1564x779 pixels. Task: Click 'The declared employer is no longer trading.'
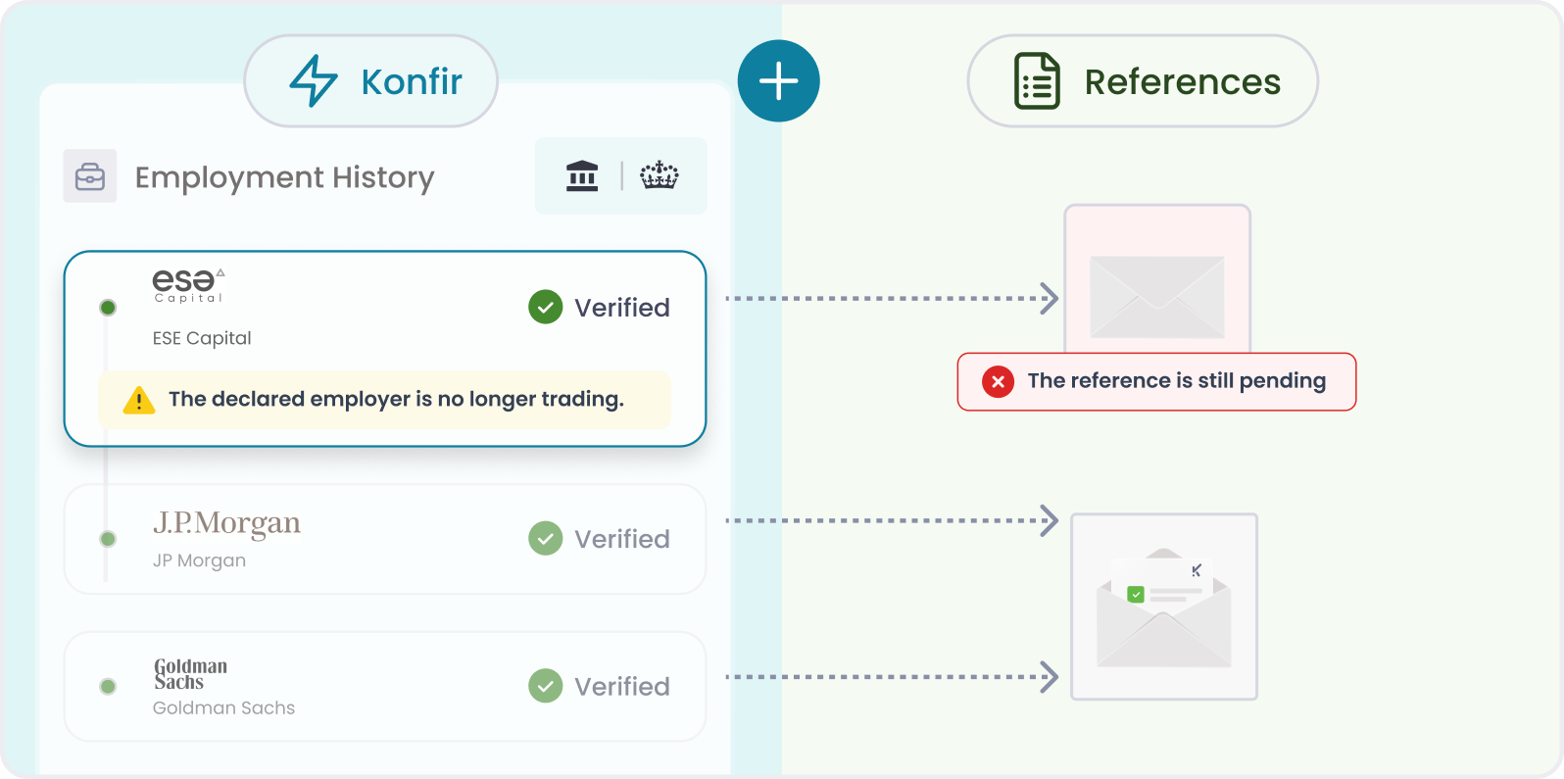396,399
